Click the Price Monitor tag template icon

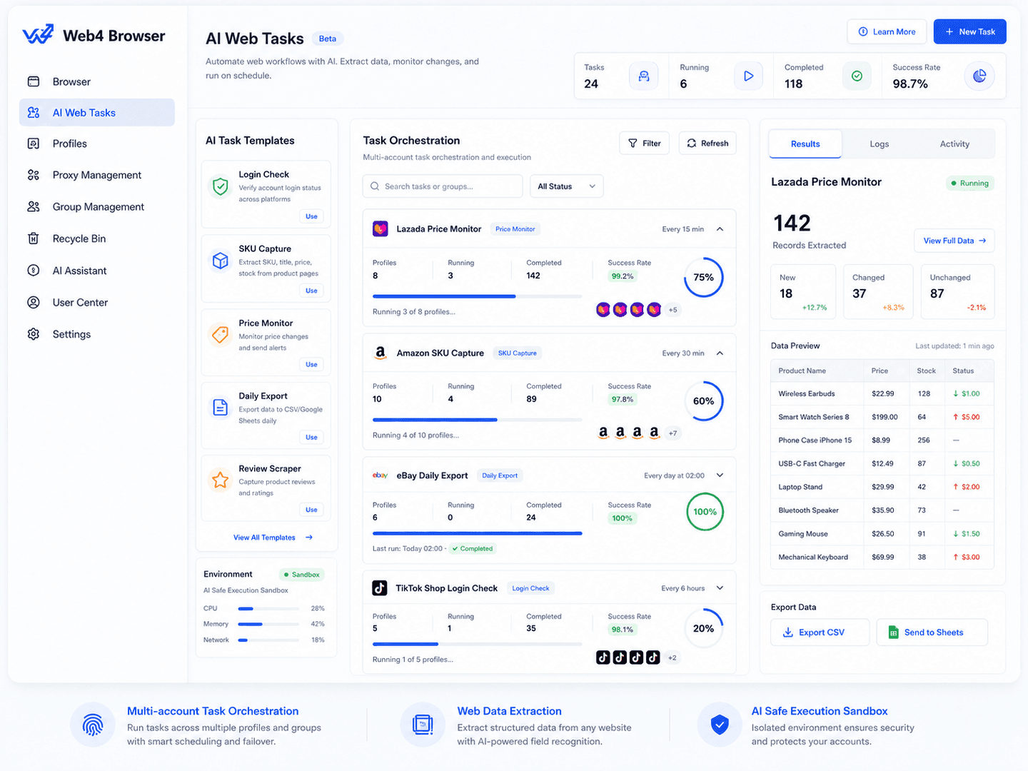pos(221,334)
